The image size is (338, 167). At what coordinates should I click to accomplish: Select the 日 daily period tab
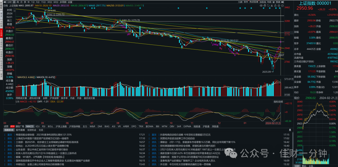click(x=14, y=2)
